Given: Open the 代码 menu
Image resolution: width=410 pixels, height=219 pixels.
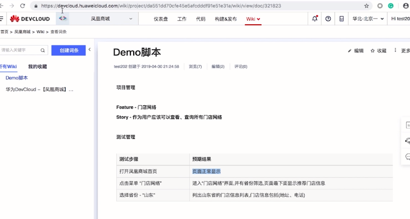Looking at the screenshot, I should click(201, 19).
